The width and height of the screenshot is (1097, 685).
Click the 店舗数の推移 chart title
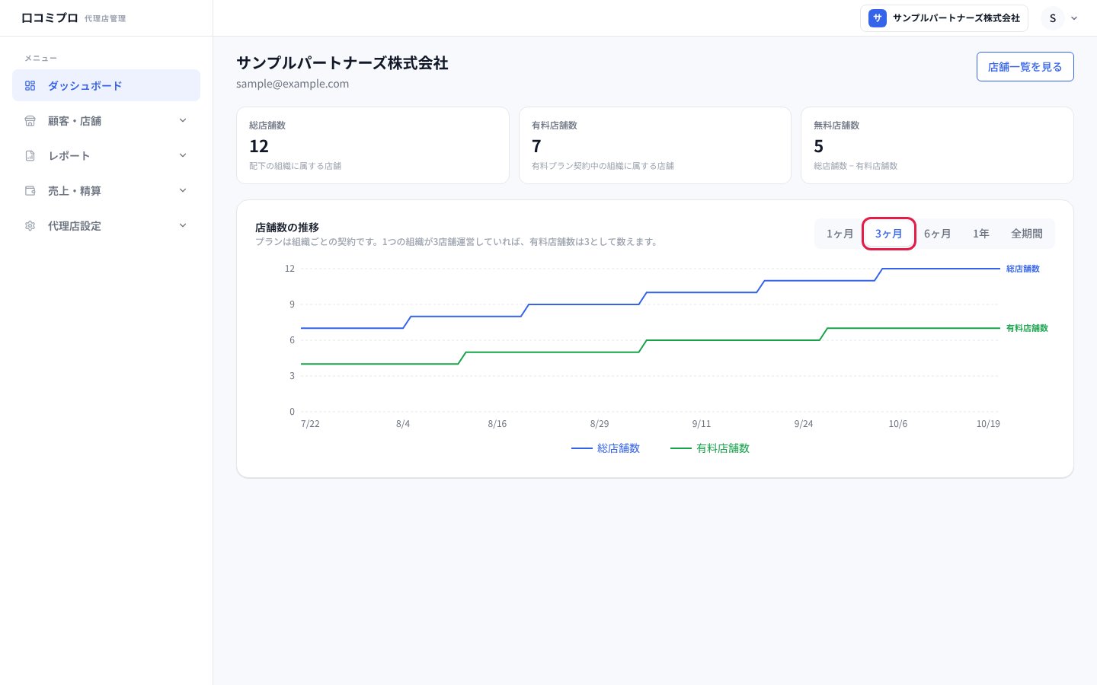(287, 228)
